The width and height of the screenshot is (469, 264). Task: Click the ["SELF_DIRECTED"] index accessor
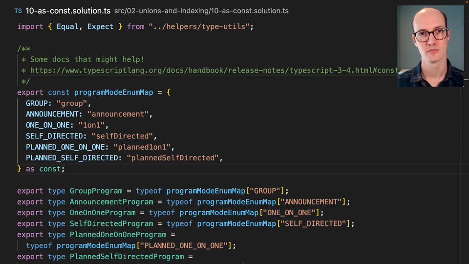coord(315,223)
